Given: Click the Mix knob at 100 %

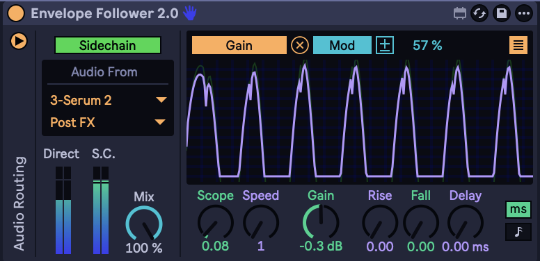Looking at the screenshot, I should point(144,224).
